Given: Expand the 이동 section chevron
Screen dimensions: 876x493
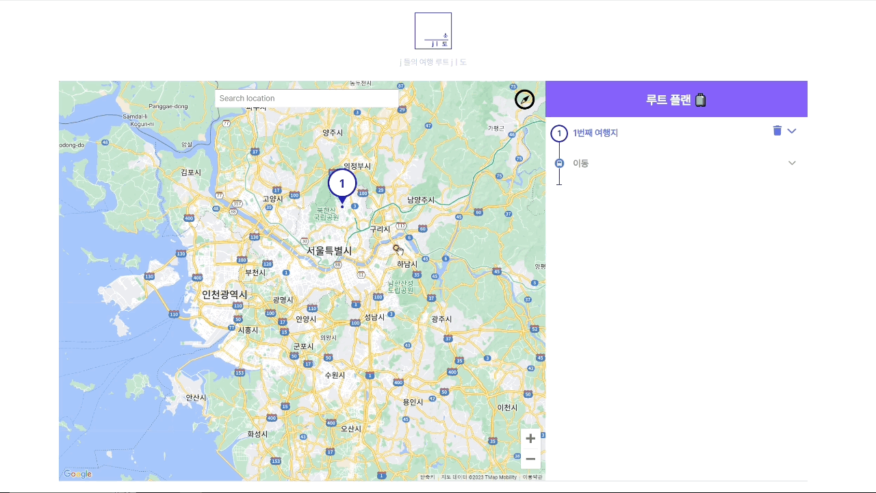Looking at the screenshot, I should click(792, 163).
